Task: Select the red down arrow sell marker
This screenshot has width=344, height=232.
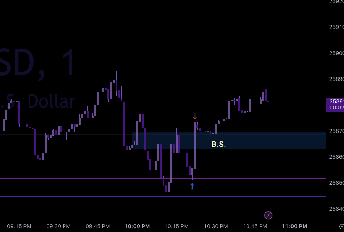Action: tap(195, 115)
